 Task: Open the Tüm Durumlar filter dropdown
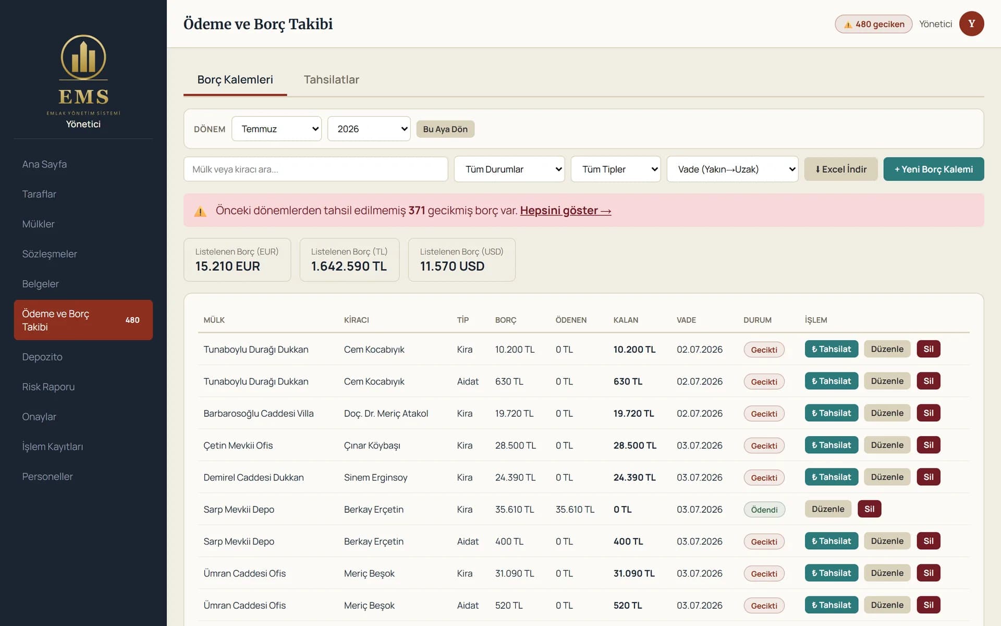(x=509, y=169)
